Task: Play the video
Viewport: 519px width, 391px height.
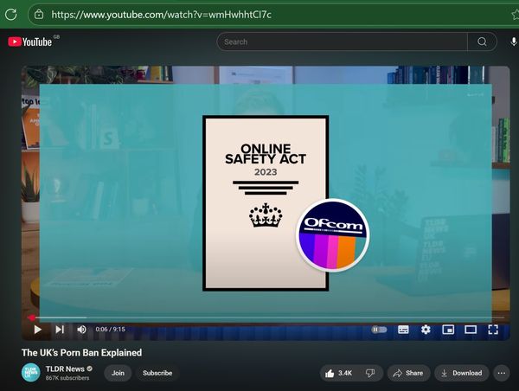Action: point(38,330)
